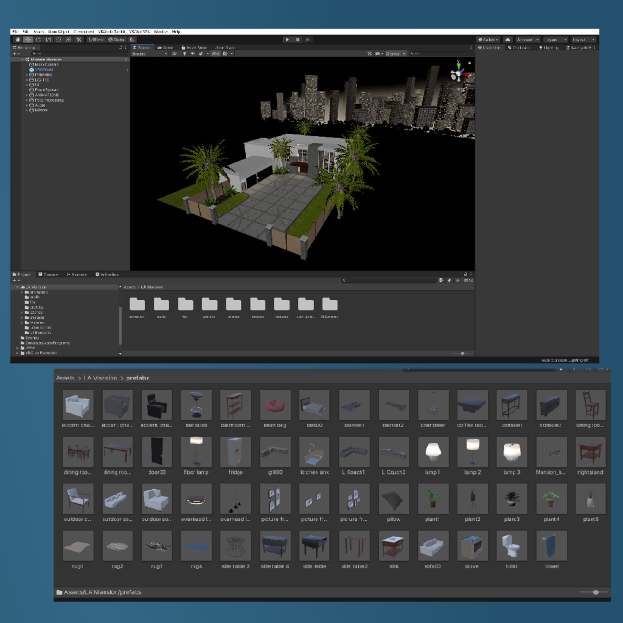Select the Move tool in the toolbar
Viewport: 623px width, 623px height.
28,40
